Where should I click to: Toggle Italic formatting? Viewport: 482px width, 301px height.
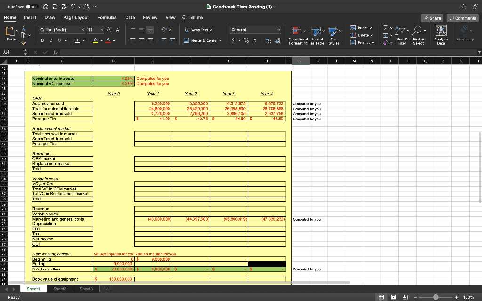[x=51, y=40]
